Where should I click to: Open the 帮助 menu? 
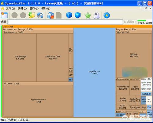(46, 9)
